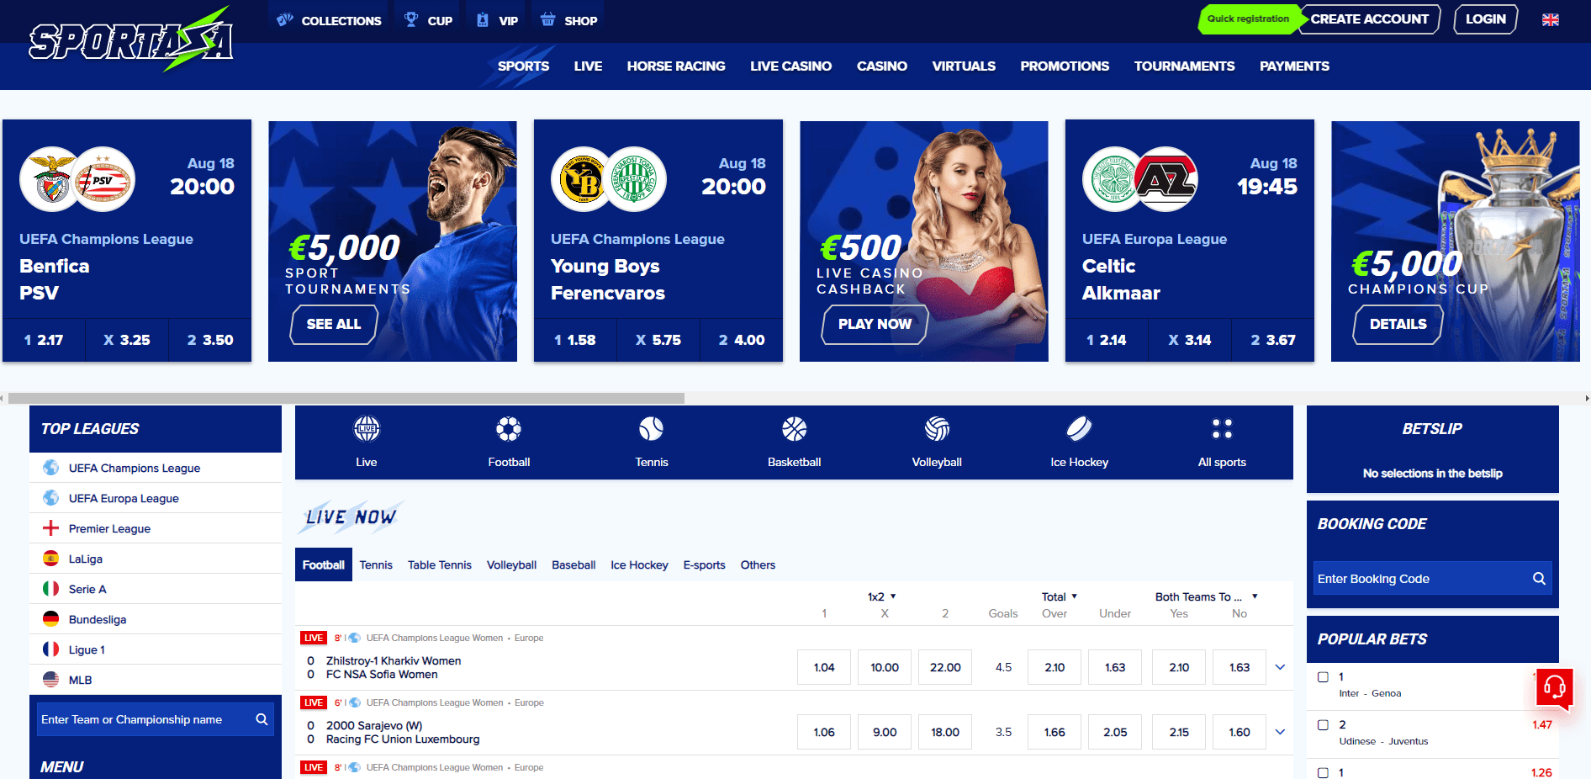
Task: Open the Total market dropdown
Action: click(x=1060, y=596)
